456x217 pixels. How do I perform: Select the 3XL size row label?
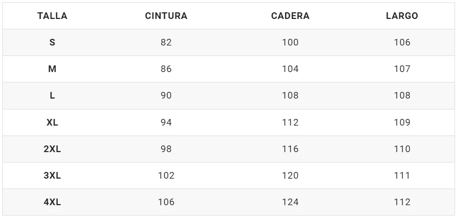point(52,175)
